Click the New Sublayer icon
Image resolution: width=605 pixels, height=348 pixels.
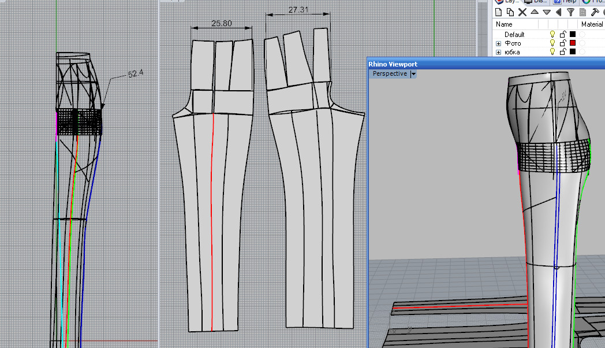[510, 12]
